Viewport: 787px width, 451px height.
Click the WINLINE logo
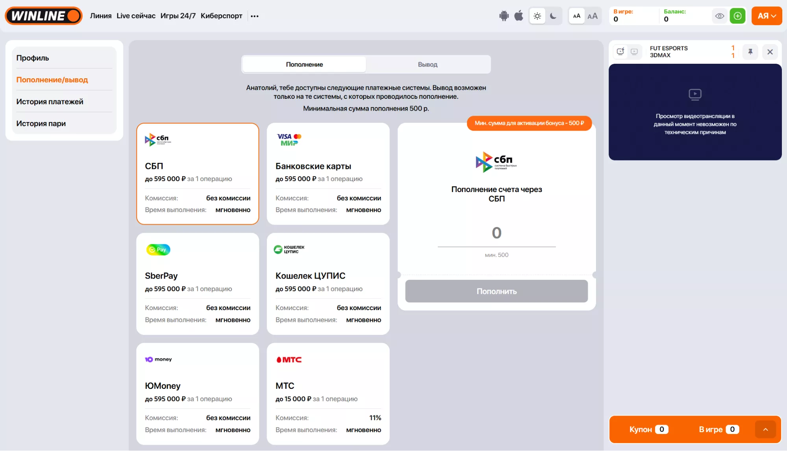(x=43, y=16)
